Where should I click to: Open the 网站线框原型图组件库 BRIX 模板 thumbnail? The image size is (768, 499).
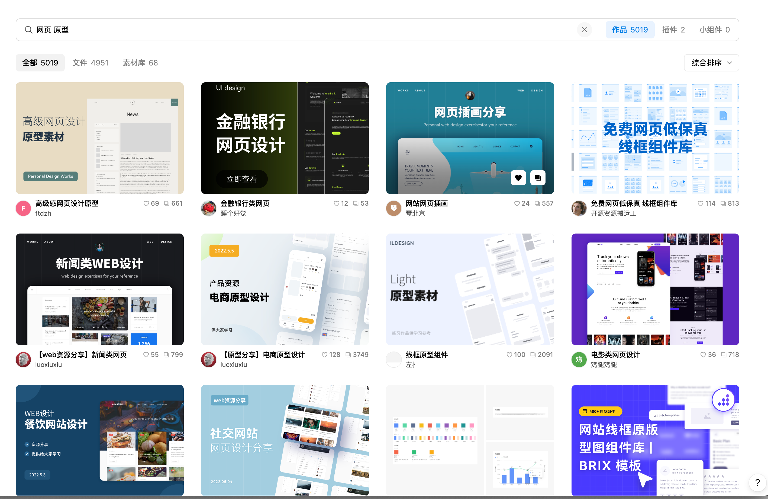(655, 440)
